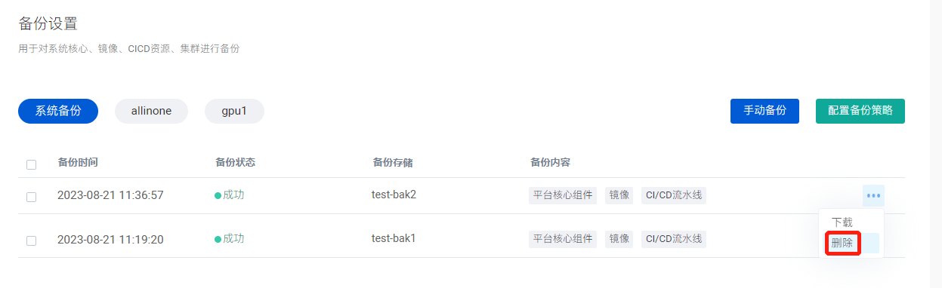Viewport: 942px width, 288px height.
Task: Click the 手动备份 button
Action: (x=764, y=111)
